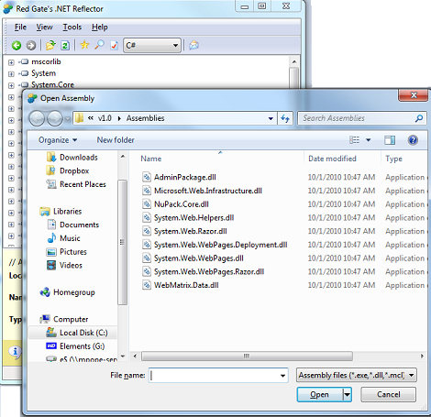Click the search magnifier icon in dialog
The image size is (431, 417).
419,118
